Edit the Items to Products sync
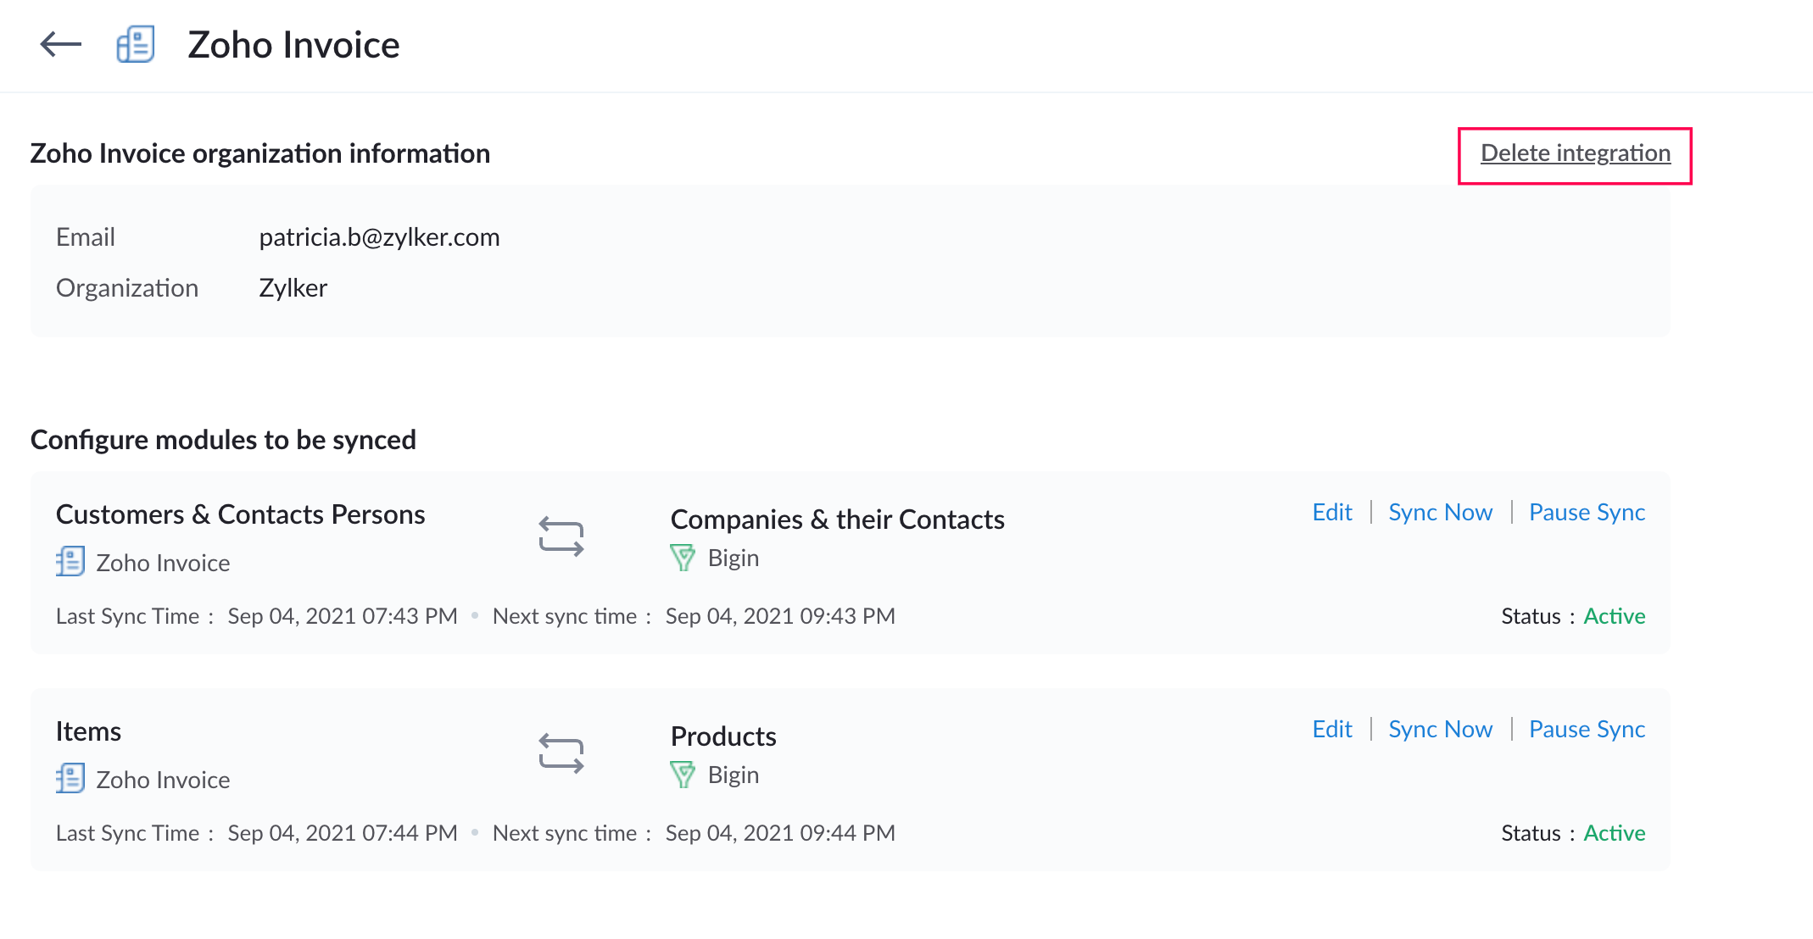1813x939 pixels. click(x=1331, y=730)
